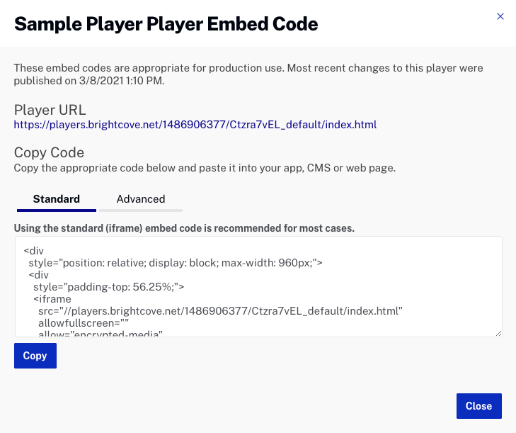Click the Copy Code heading
Viewport: 516px width, 433px height.
coord(50,152)
